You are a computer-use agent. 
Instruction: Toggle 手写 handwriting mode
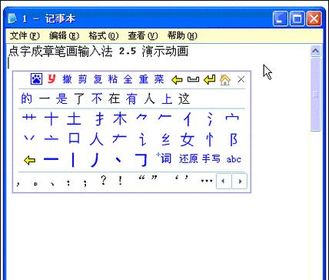211,158
